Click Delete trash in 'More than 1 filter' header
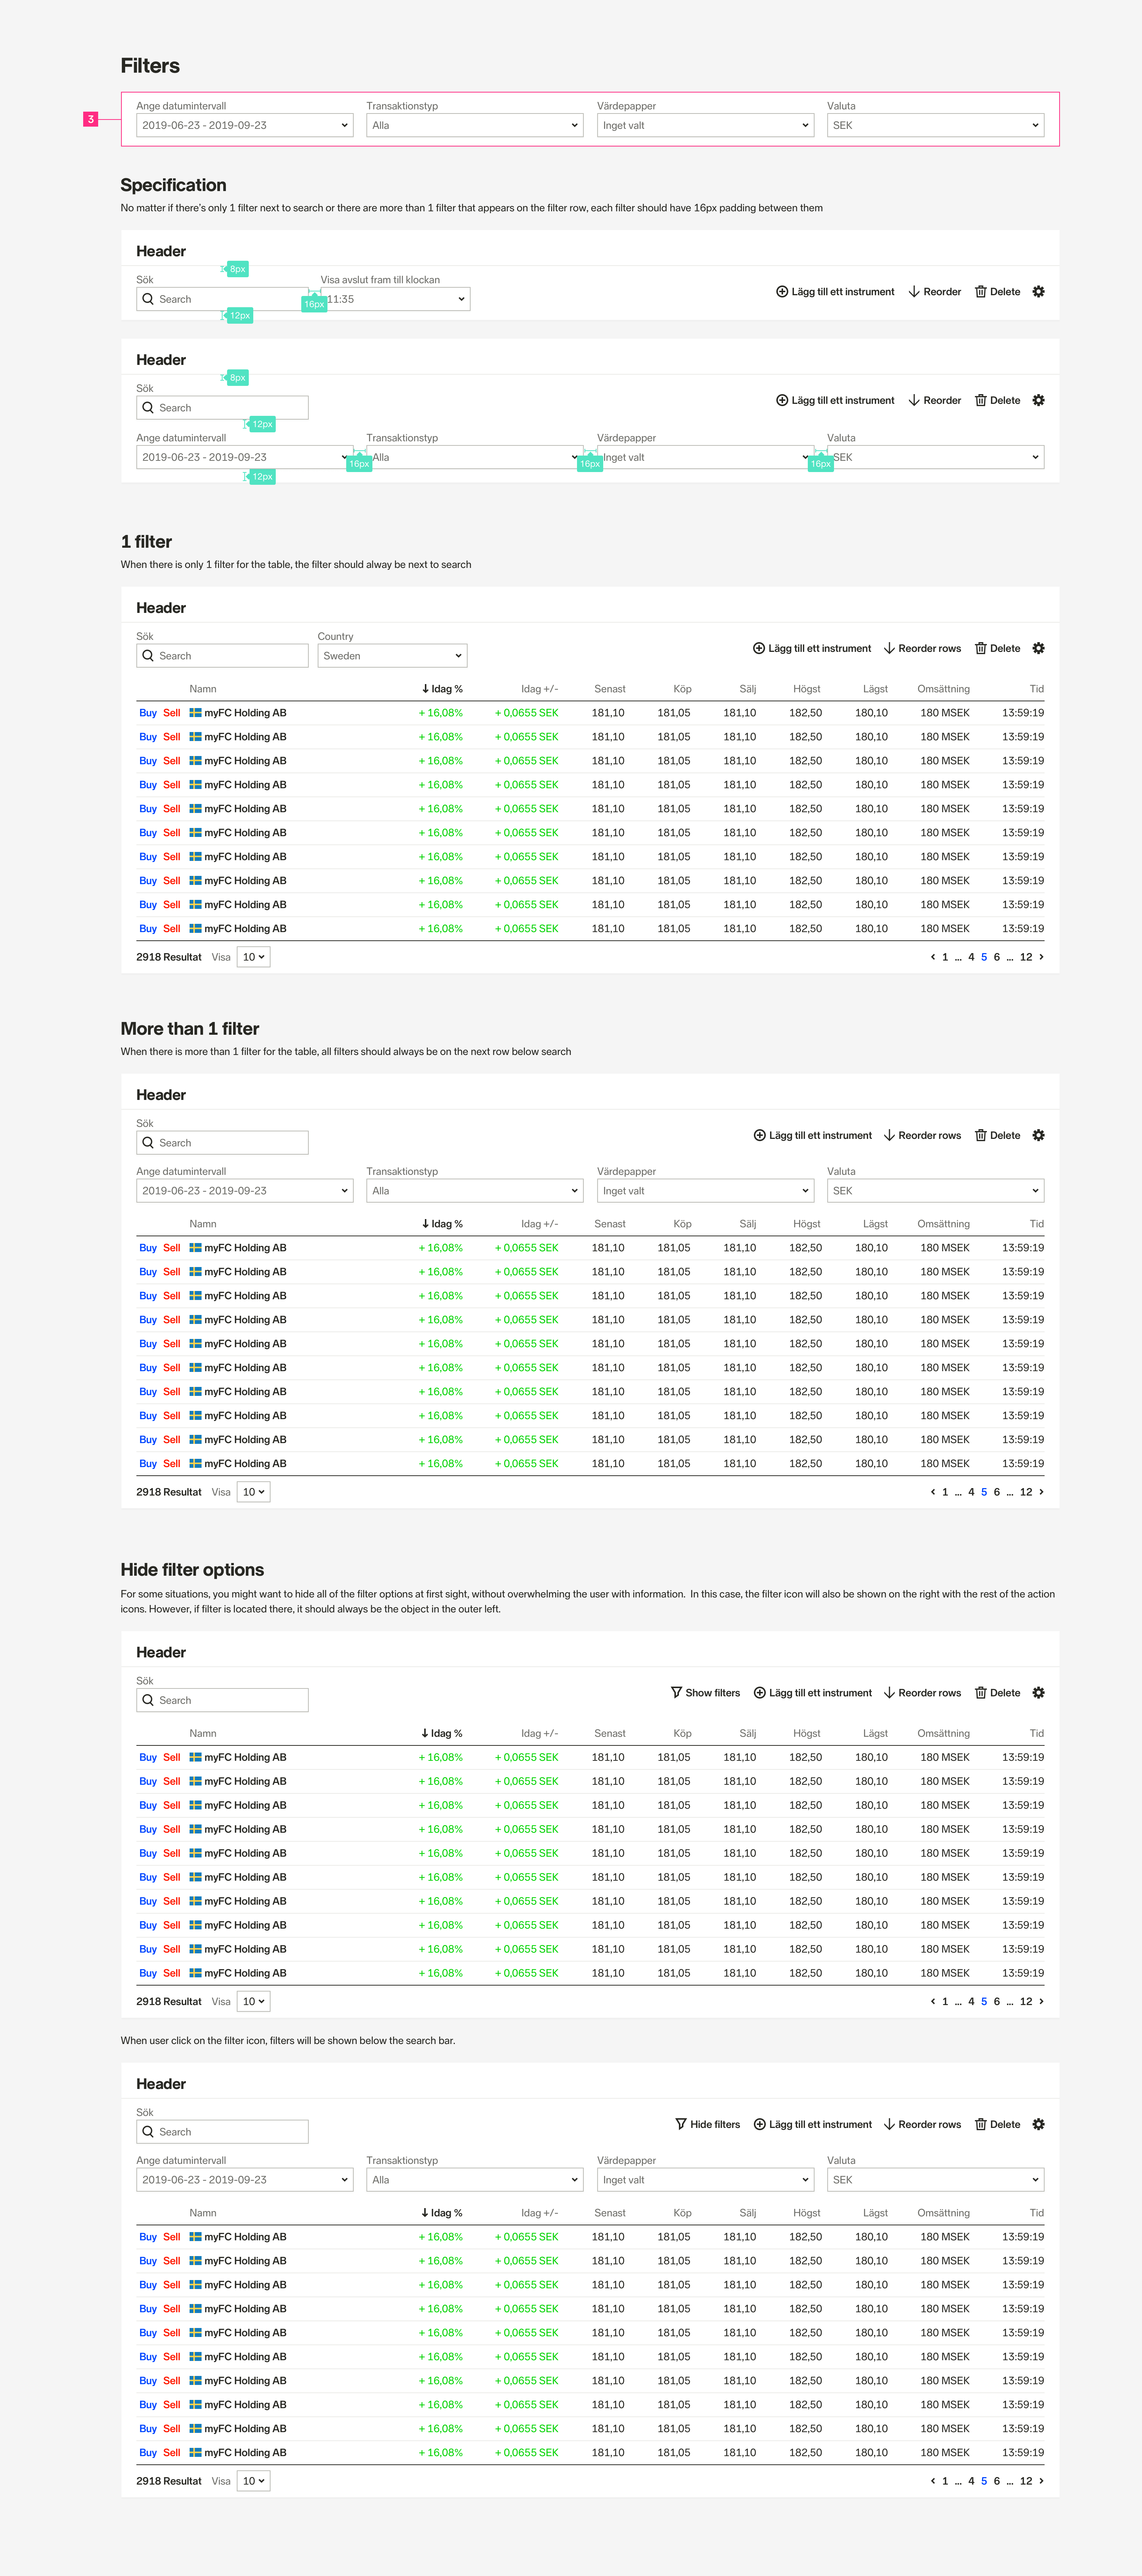The image size is (1142, 2576). pos(981,1135)
